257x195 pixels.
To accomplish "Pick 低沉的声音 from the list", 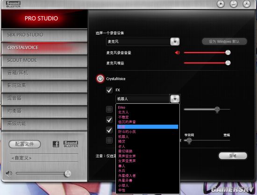I will [127, 122].
